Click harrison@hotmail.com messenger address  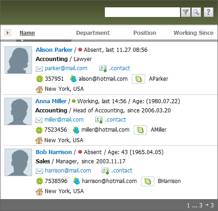coord(109,181)
